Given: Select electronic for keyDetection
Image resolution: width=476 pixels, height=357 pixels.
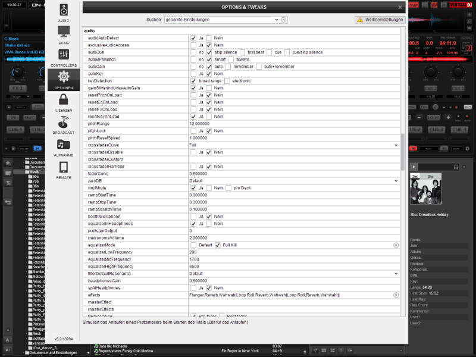Looking at the screenshot, I should tap(227, 81).
